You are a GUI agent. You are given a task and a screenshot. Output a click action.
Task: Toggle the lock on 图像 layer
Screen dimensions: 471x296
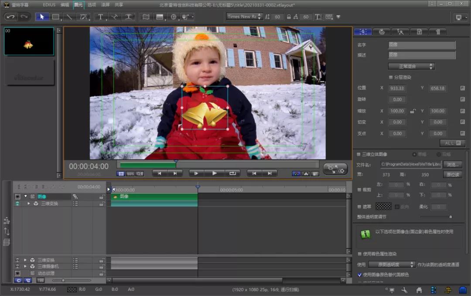[102, 197]
